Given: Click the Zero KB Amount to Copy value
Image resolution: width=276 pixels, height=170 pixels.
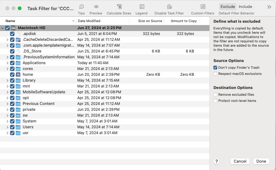Looking at the screenshot, I should (x=187, y=75).
